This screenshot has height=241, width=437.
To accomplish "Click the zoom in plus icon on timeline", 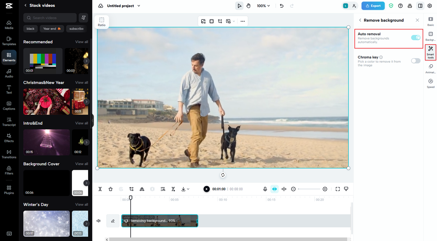I will [325, 189].
